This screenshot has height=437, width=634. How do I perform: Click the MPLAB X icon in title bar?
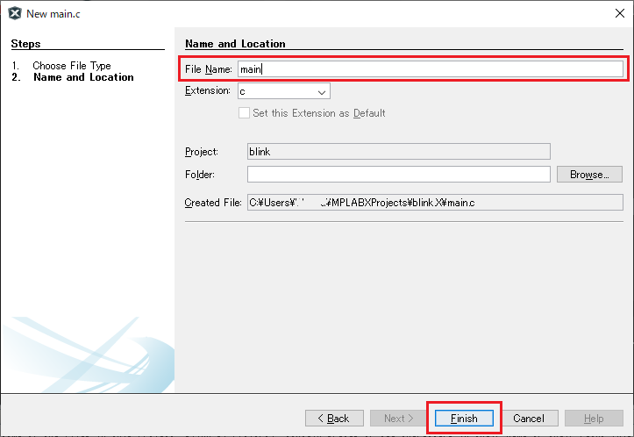(15, 13)
